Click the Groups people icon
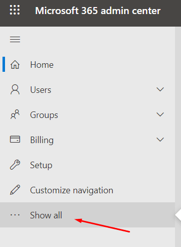The image size is (181, 247). tap(15, 114)
